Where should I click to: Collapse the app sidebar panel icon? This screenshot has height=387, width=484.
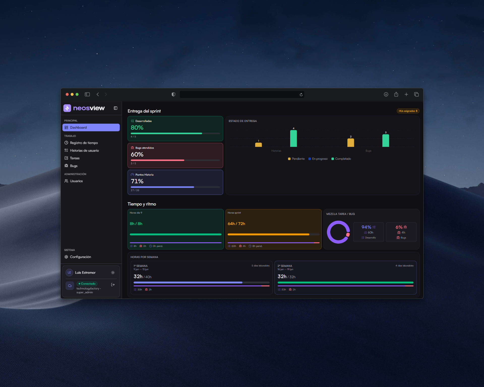(x=115, y=108)
